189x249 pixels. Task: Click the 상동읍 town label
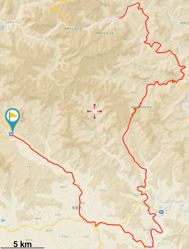[x=11, y=22]
